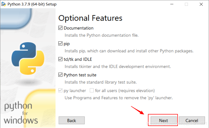Click the 'Python 3.7.9 (64-bit) Setup' title text
The height and width of the screenshot is (128, 209).
pos(32,4)
